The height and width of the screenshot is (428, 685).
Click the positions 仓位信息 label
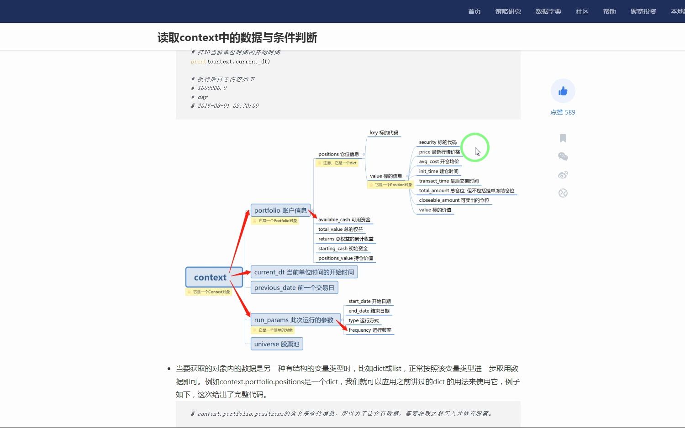[x=338, y=154]
